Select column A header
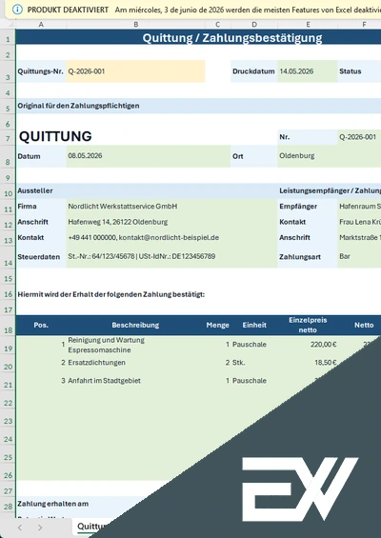Viewport: 381px width, 538px height. (x=41, y=25)
